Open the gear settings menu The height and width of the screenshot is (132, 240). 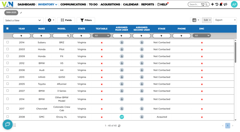50,20
